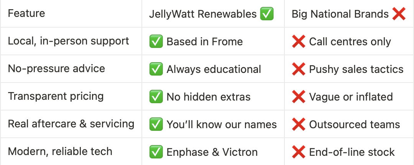The image size is (414, 165).
Task: Select the Local, in-person support row label
Action: click(x=68, y=41)
